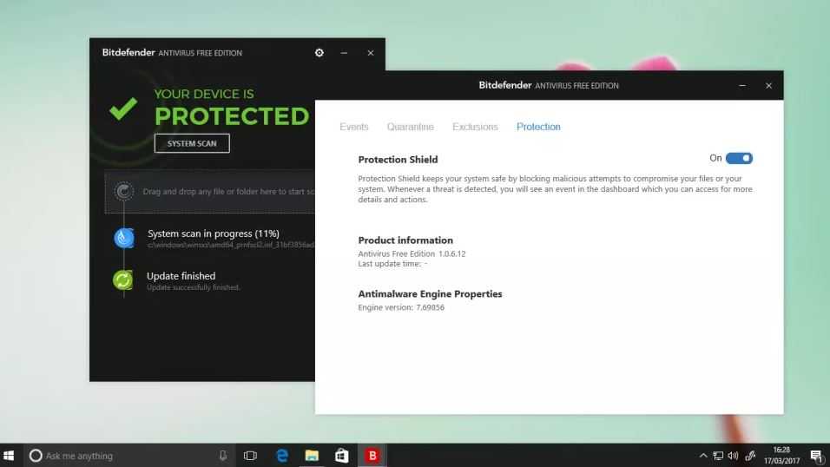Screen dimensions: 830x467
Task: Click the Protection Shield heading
Action: coord(398,160)
